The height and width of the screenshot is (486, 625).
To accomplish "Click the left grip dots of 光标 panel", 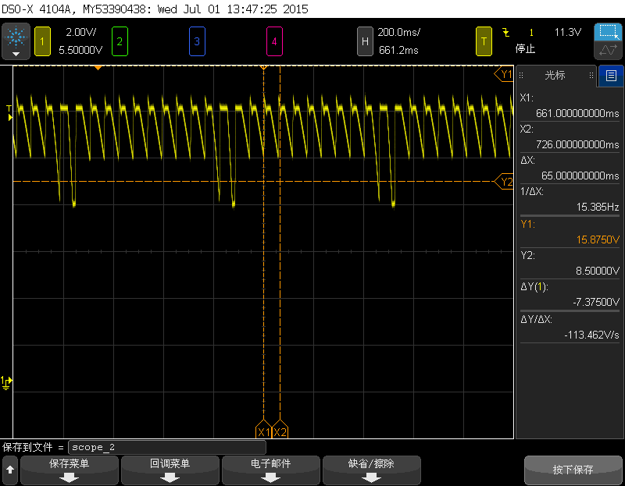I will (521, 75).
